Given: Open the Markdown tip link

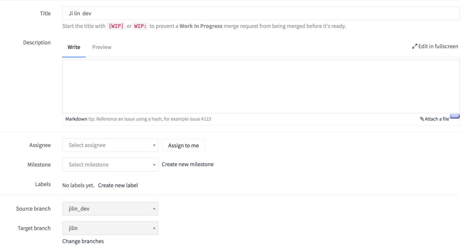Looking at the screenshot, I should [x=76, y=119].
